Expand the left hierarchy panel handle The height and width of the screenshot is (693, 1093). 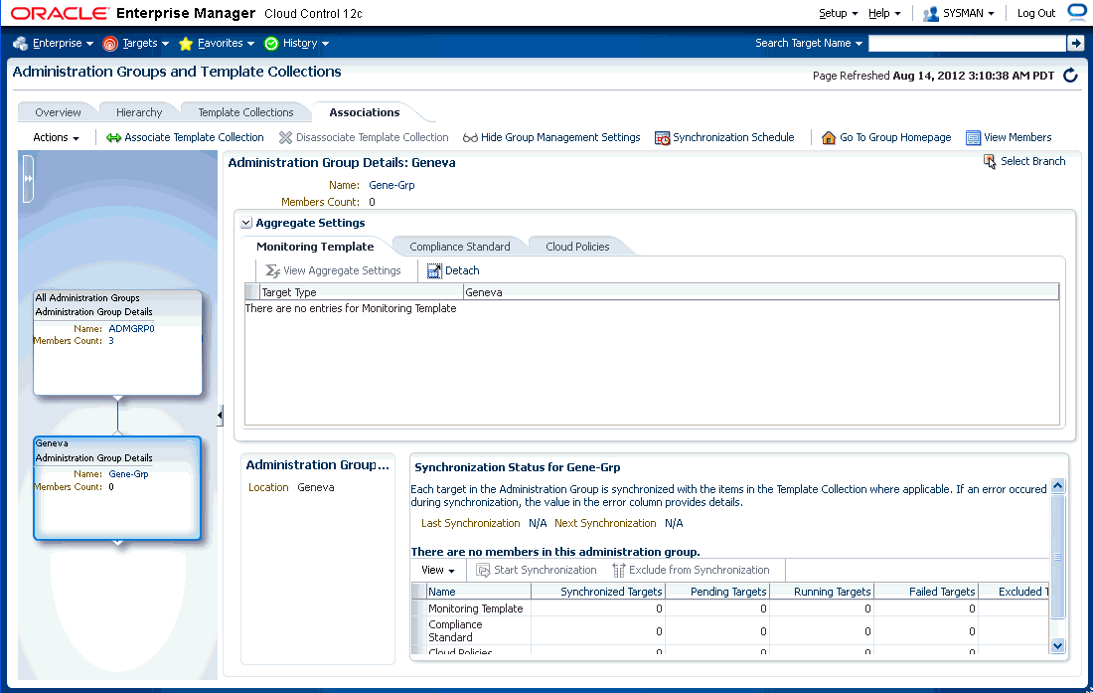pyautogui.click(x=28, y=179)
